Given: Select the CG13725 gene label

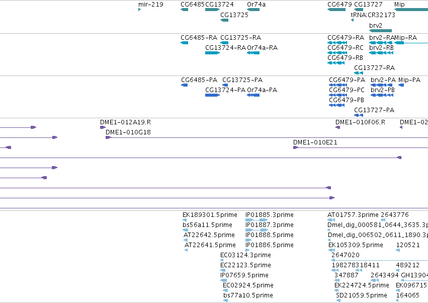Looking at the screenshot, I should coord(234,15).
